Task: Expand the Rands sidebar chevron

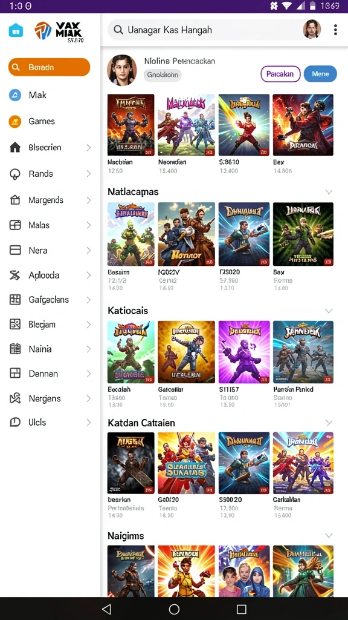Action: point(89,174)
